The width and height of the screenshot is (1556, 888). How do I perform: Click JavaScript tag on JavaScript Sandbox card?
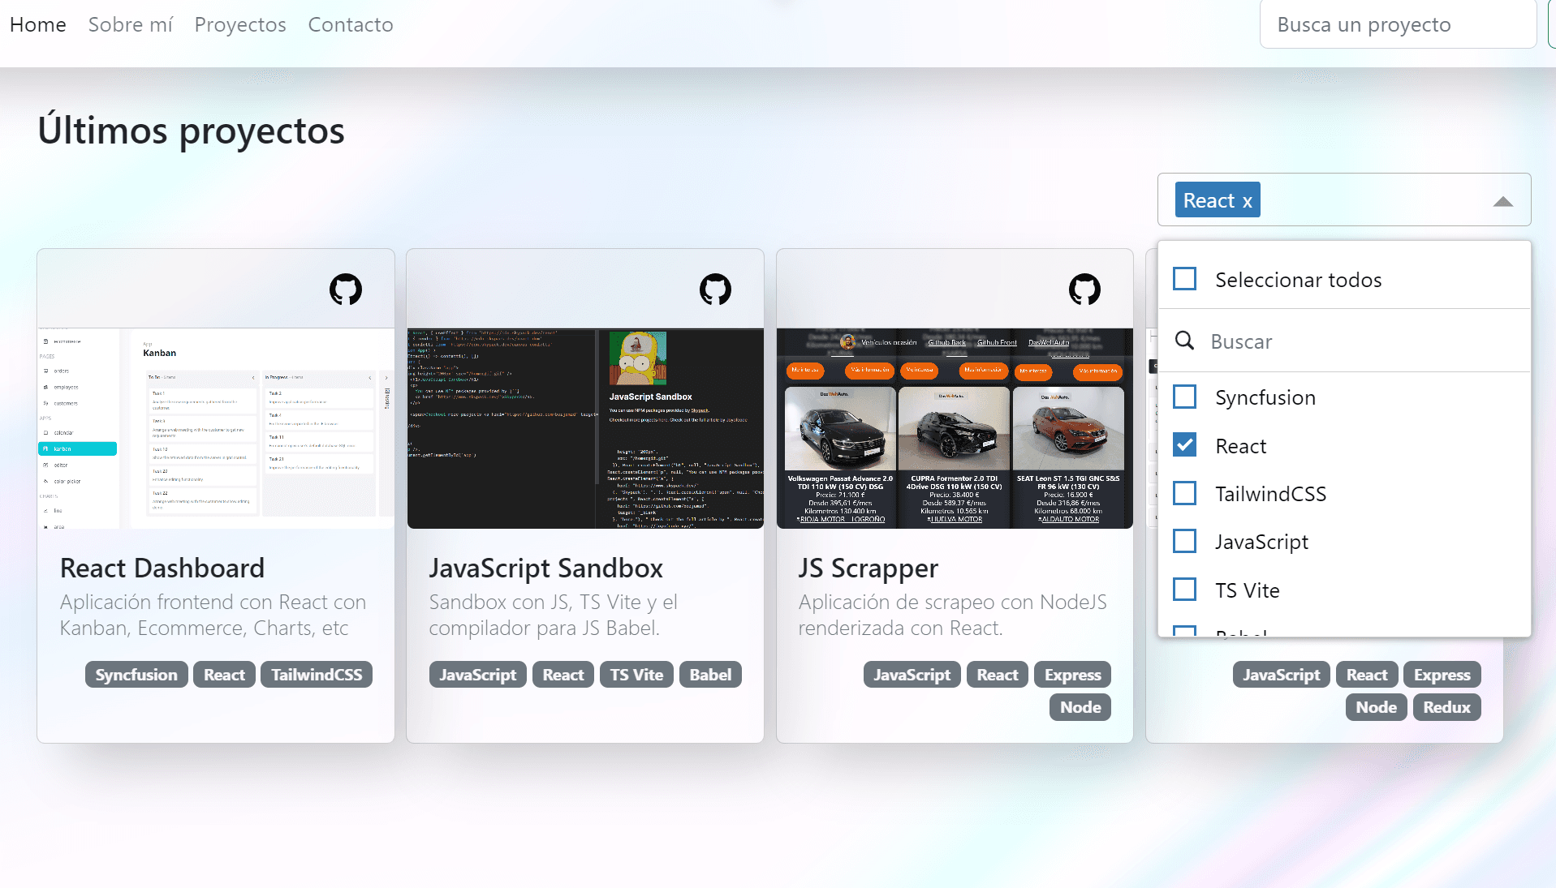pyautogui.click(x=478, y=675)
